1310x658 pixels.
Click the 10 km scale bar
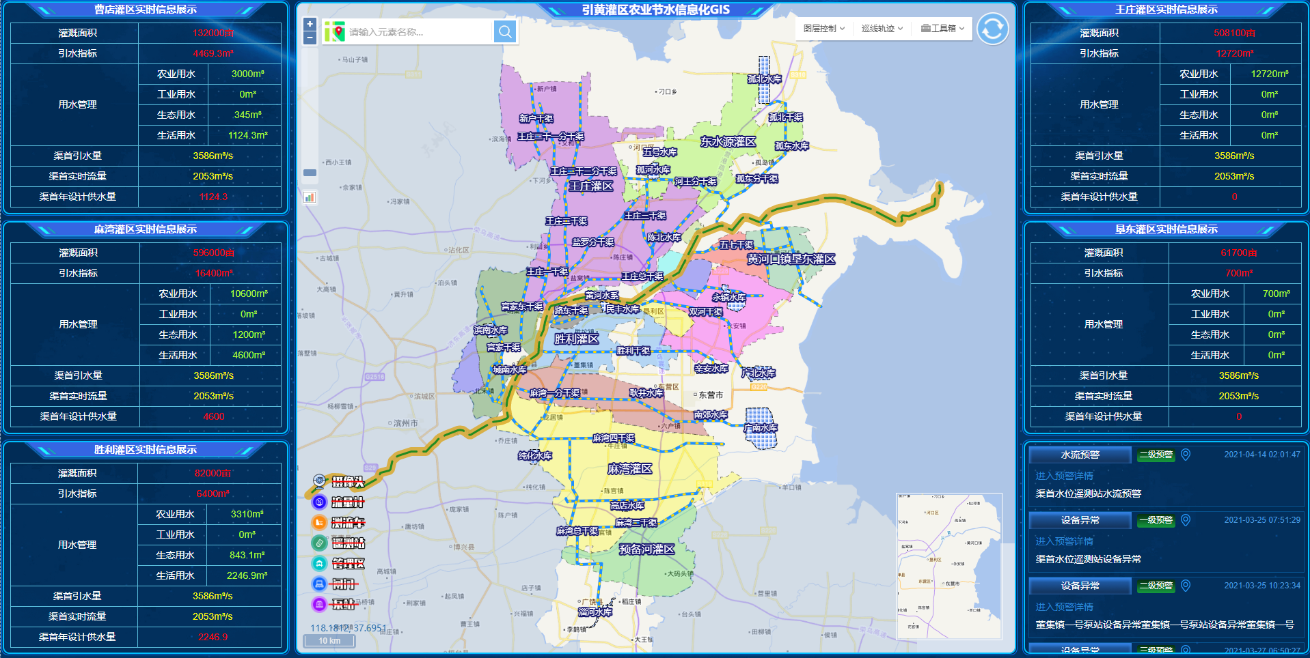click(x=329, y=641)
